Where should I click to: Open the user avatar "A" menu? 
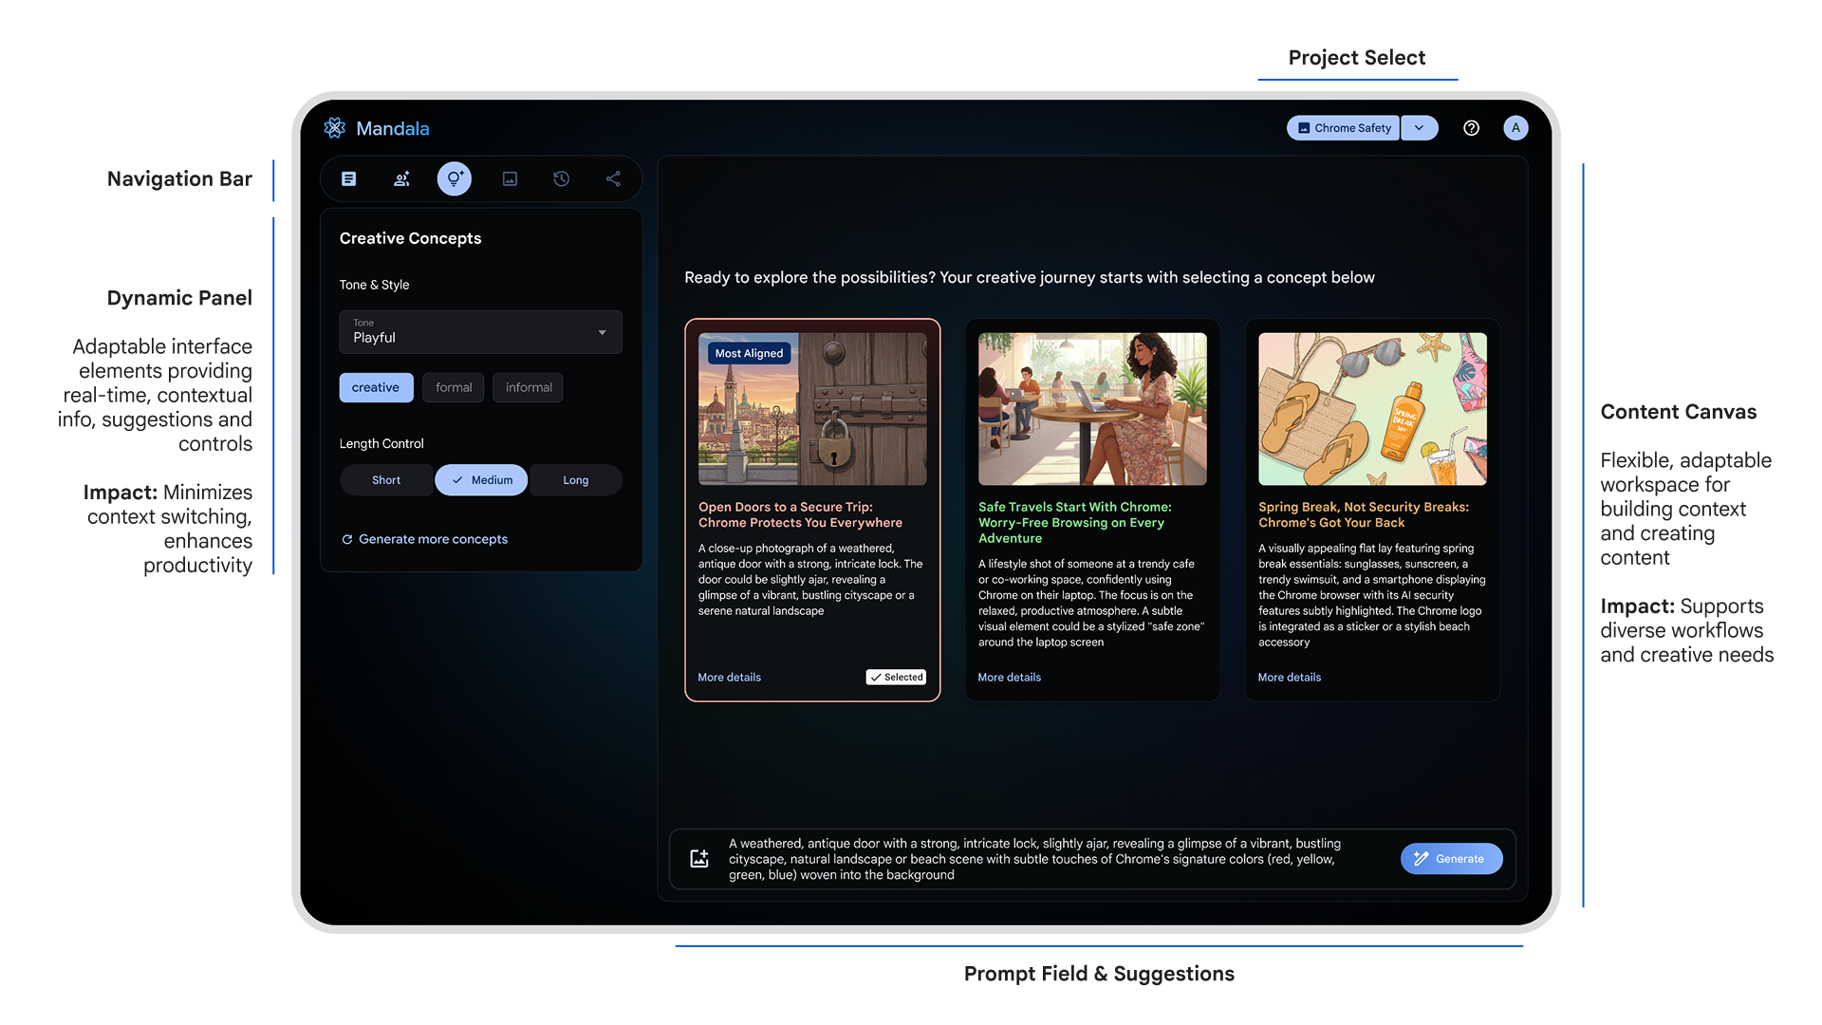1515,128
